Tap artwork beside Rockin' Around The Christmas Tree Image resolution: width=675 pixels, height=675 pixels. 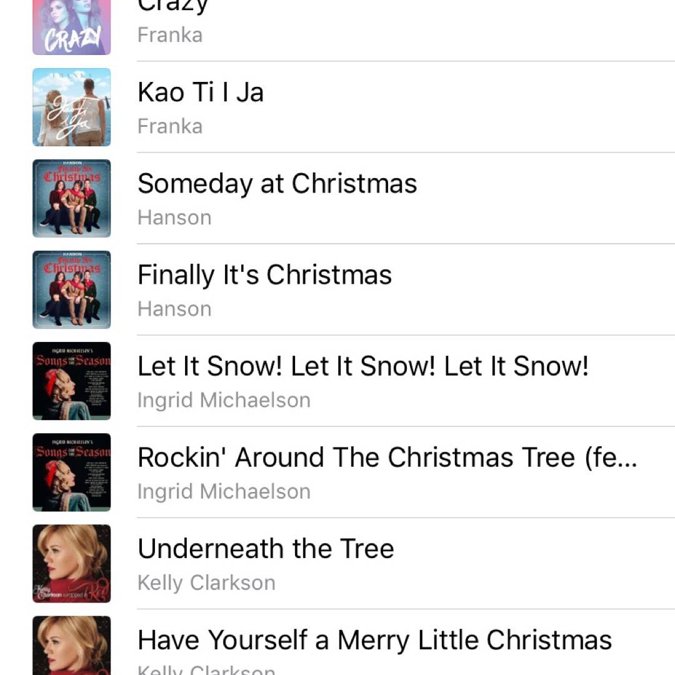click(x=71, y=472)
